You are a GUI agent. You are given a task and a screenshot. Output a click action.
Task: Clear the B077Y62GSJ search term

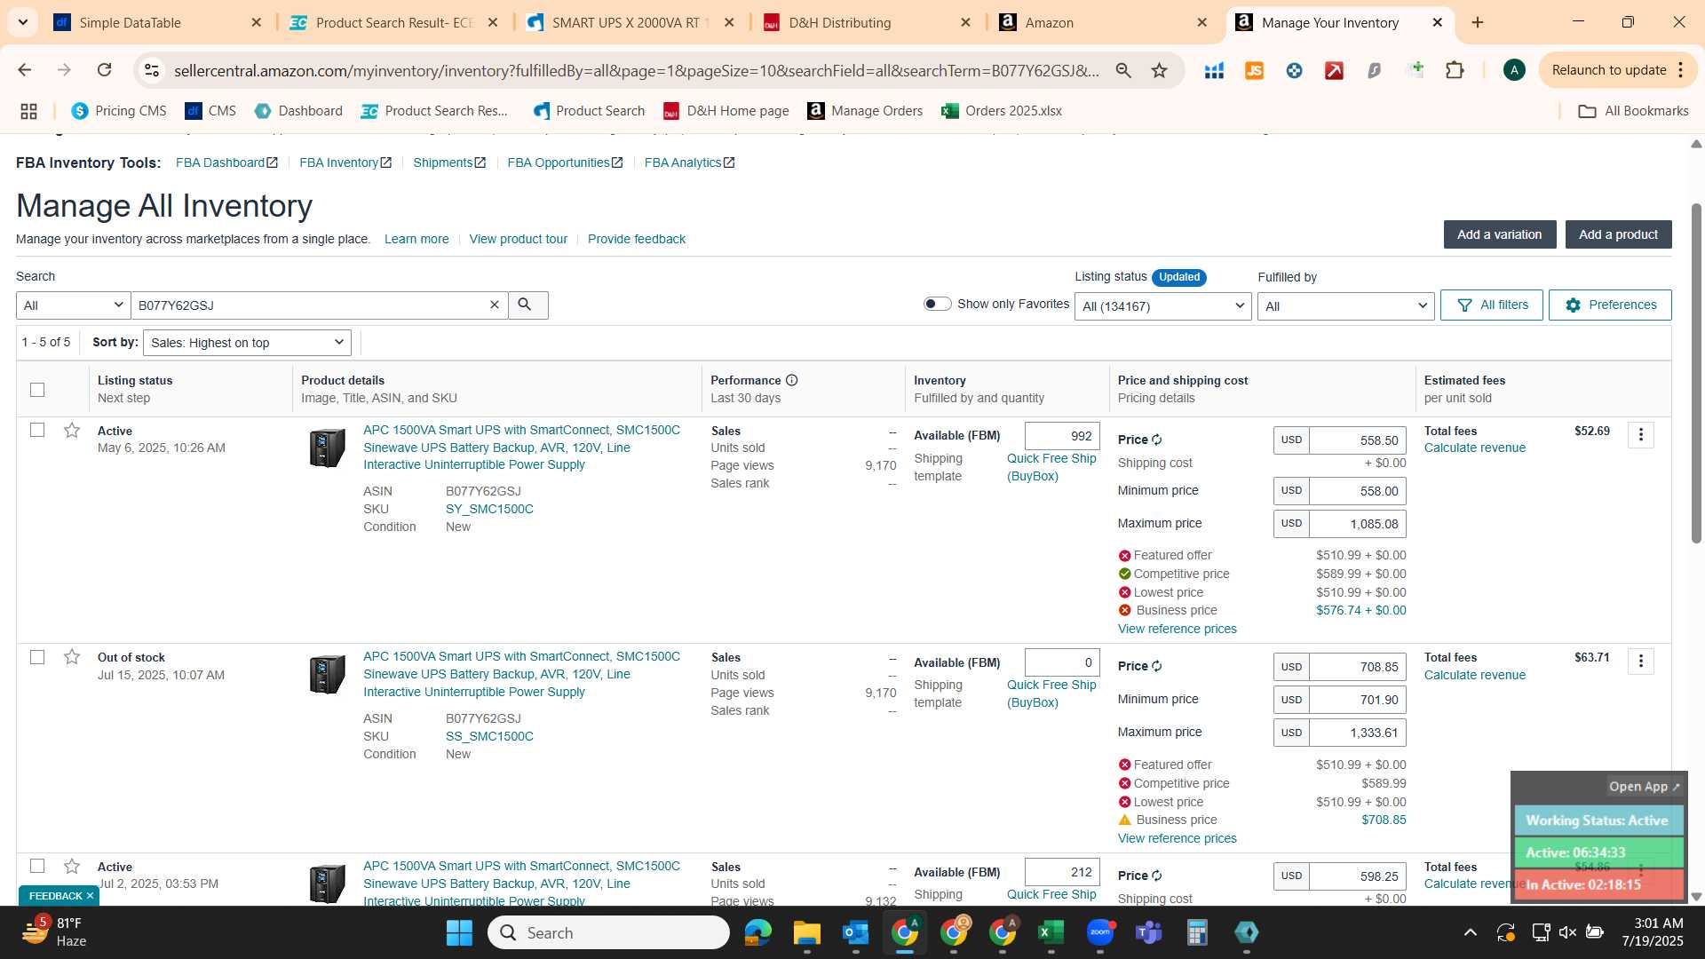[x=495, y=305]
